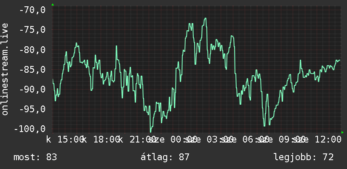This screenshot has width=347, height=169.
Task: Click the átlag: 87 average value
Action: pos(165,157)
